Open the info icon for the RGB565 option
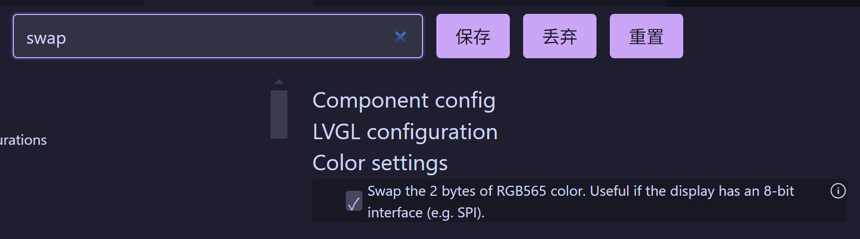This screenshot has width=860, height=239. pos(838,191)
